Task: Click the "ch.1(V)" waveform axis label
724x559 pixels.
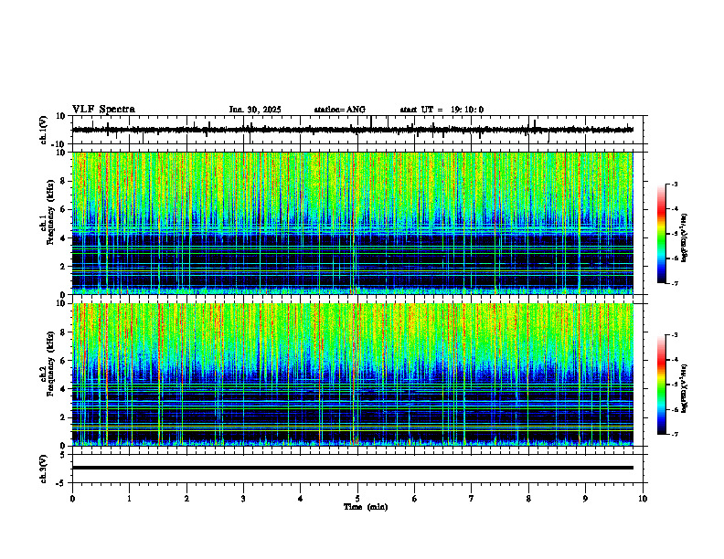Action: [44, 130]
